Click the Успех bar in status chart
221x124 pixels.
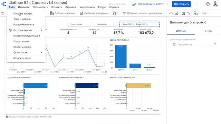pos(135,66)
